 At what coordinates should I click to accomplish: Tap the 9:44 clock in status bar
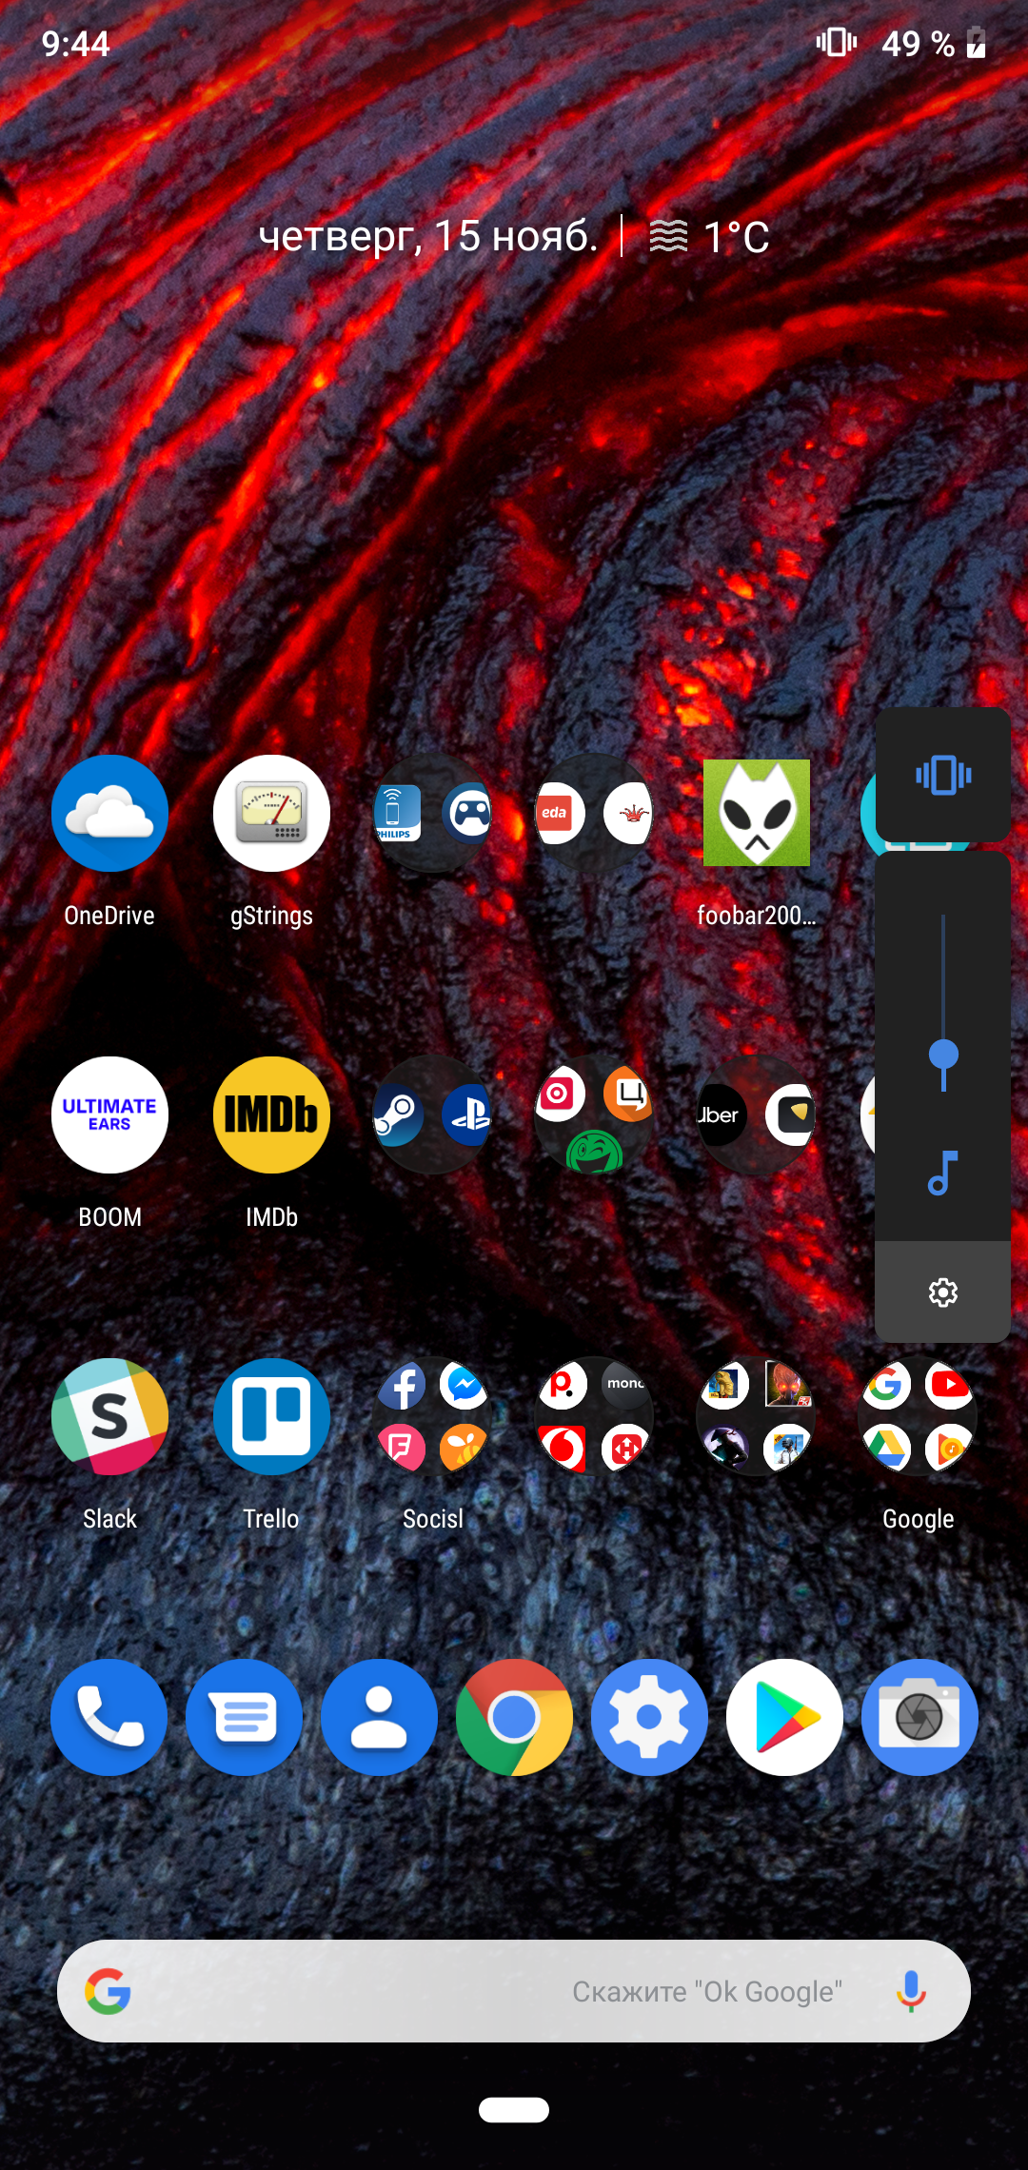(x=75, y=44)
